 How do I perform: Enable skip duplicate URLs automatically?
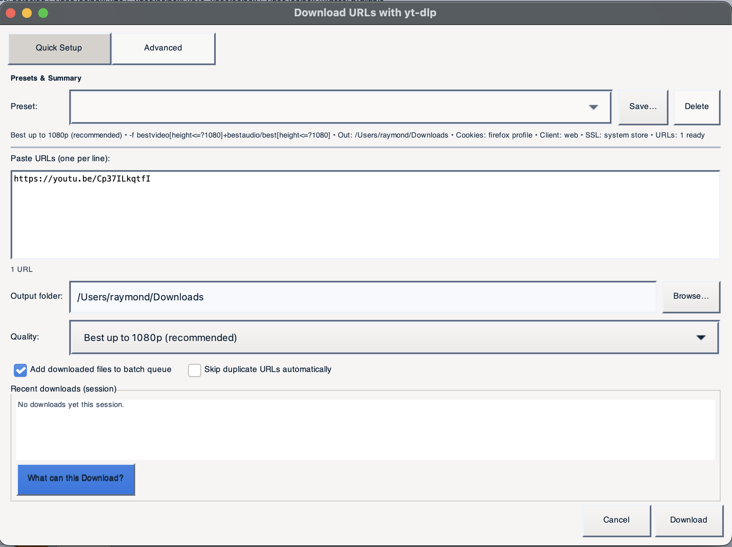(x=194, y=370)
